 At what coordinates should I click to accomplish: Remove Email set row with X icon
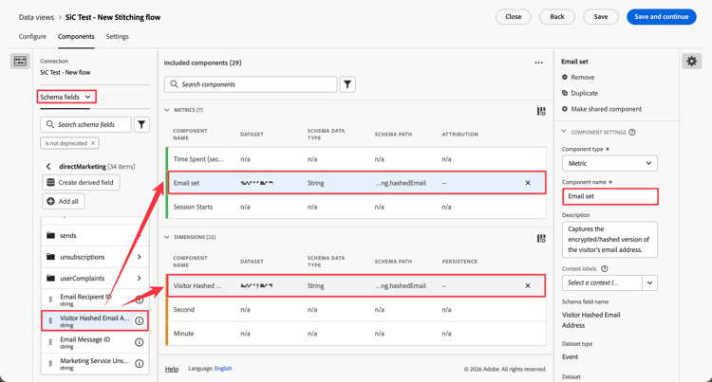pyautogui.click(x=528, y=183)
